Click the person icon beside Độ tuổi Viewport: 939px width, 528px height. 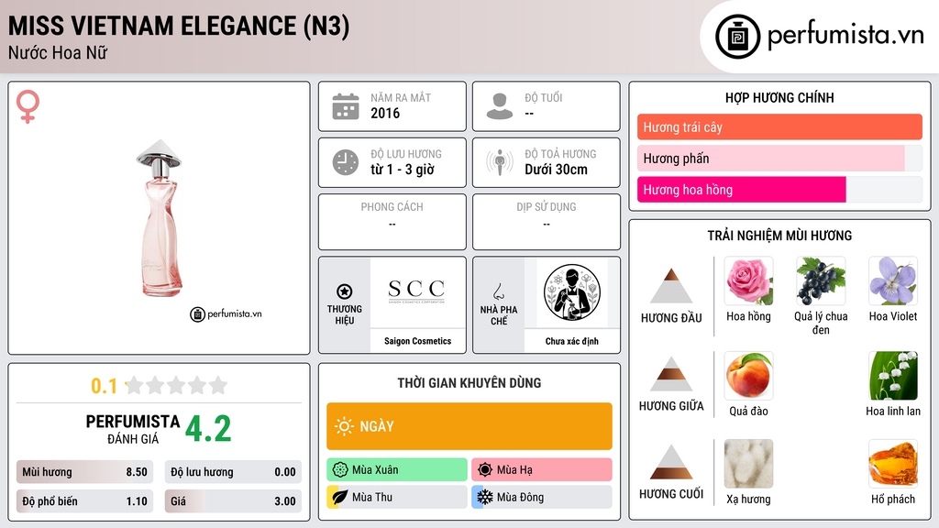click(x=500, y=106)
